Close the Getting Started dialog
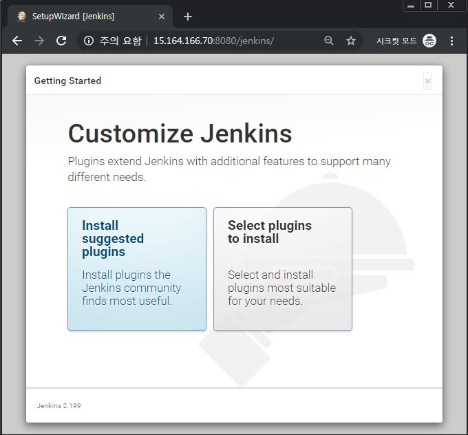Image resolution: width=468 pixels, height=435 pixels. [427, 81]
